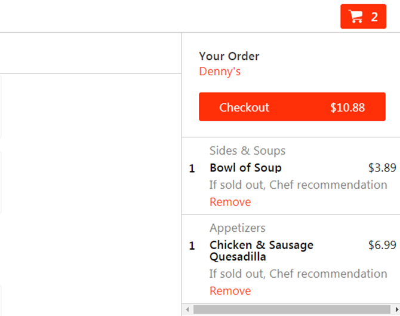400x316 pixels.
Task: Click the horizontal scrollbar left arrow
Action: click(x=187, y=309)
